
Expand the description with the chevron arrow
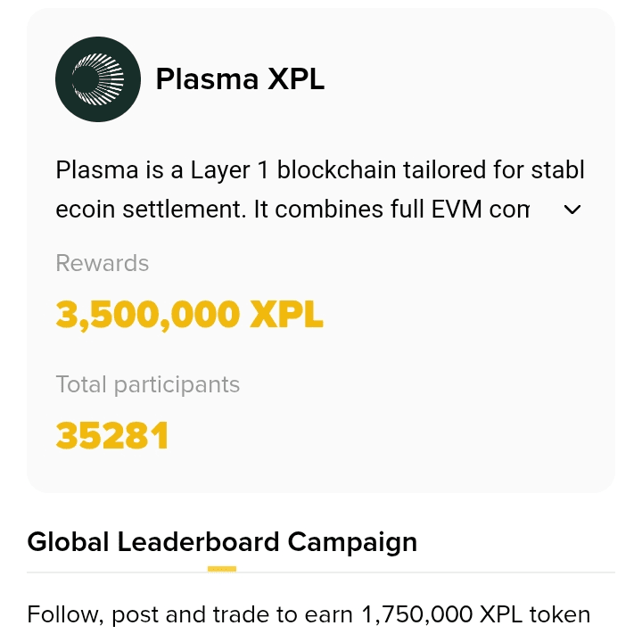572,210
